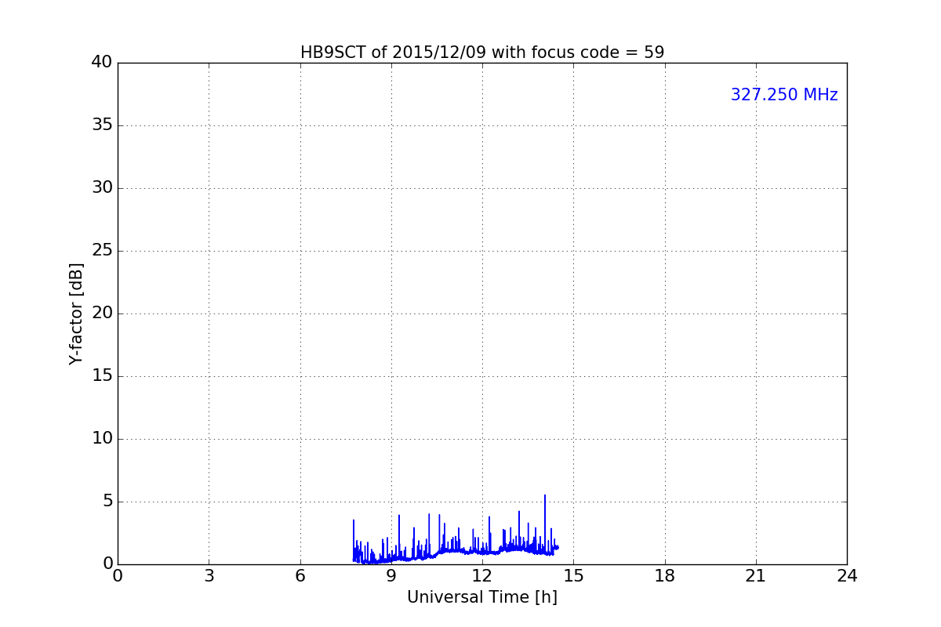Click the 'Universal Time [h]' axis label
This screenshot has height=627, width=941.
[x=482, y=597]
